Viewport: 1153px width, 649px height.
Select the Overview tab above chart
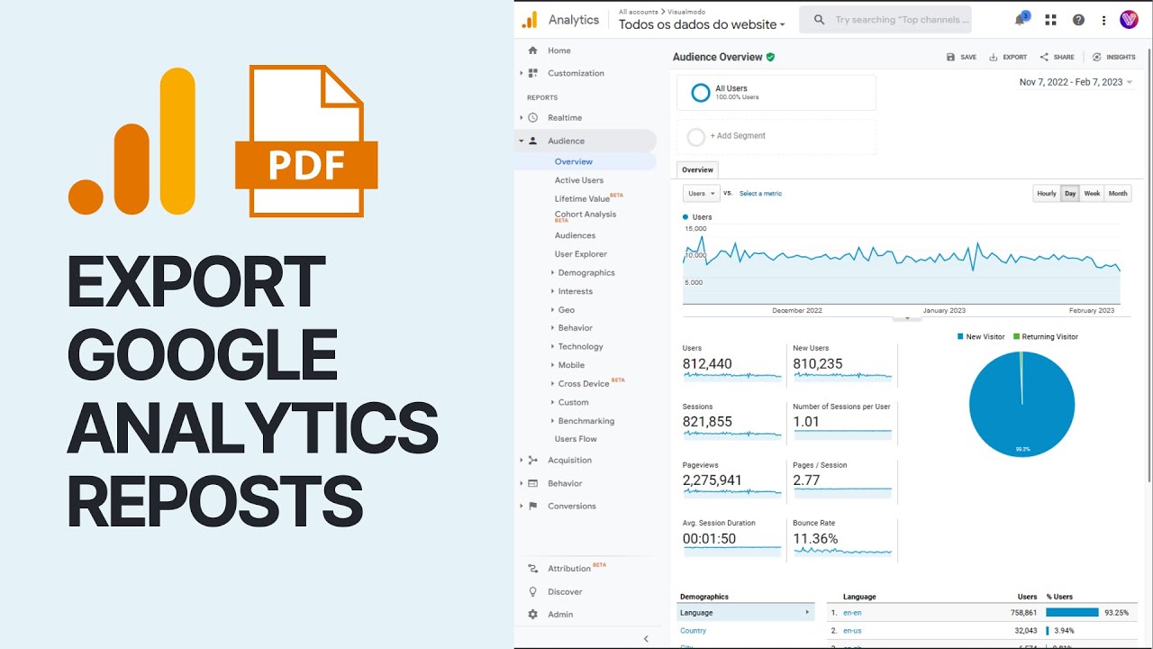tap(697, 169)
